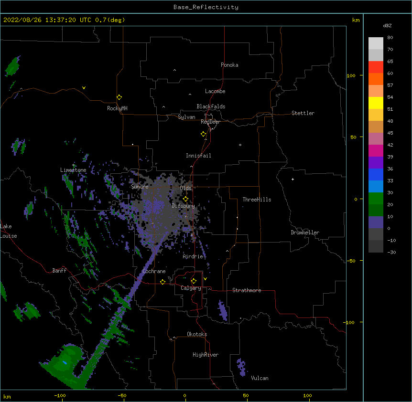Click the yellow V marker east of Calgary
Screen dimensions: 412x402
tap(205, 279)
